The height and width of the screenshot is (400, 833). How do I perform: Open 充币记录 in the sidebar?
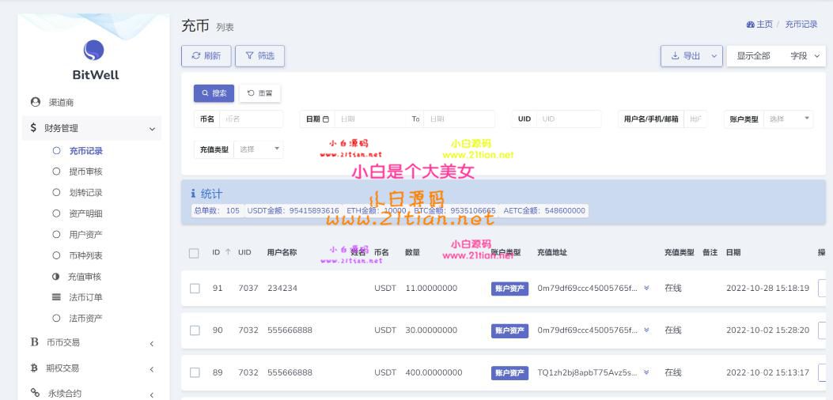[86, 151]
